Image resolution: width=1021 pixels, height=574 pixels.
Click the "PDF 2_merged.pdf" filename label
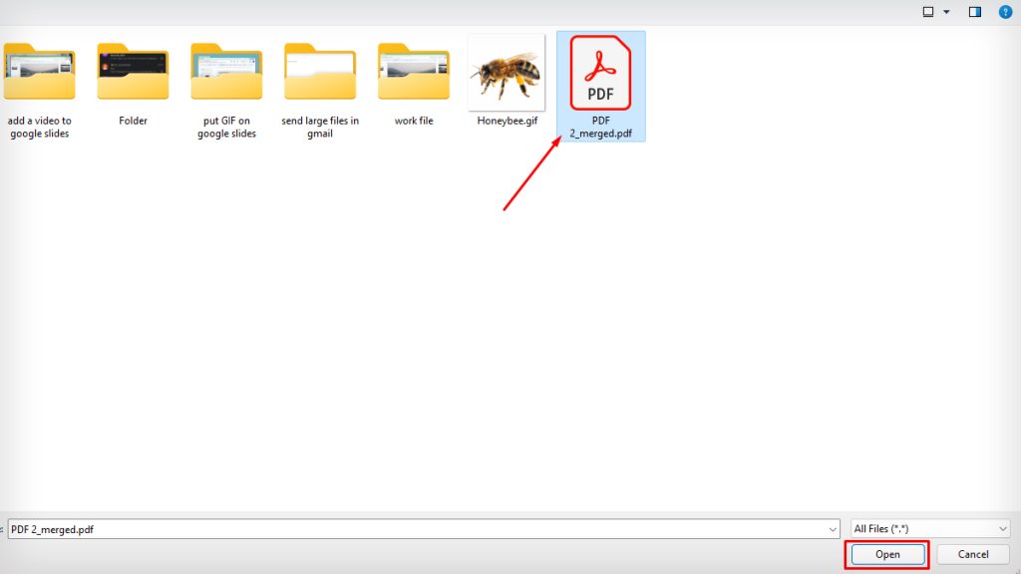[x=600, y=127]
